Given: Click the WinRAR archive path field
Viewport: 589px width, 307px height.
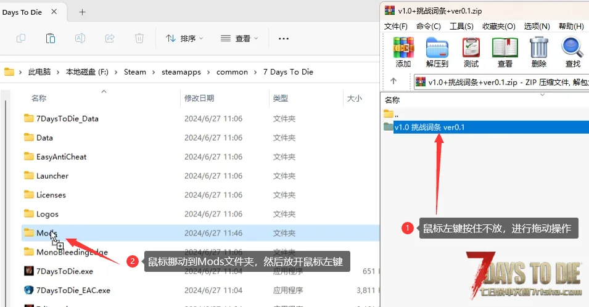Looking at the screenshot, I should pos(501,82).
